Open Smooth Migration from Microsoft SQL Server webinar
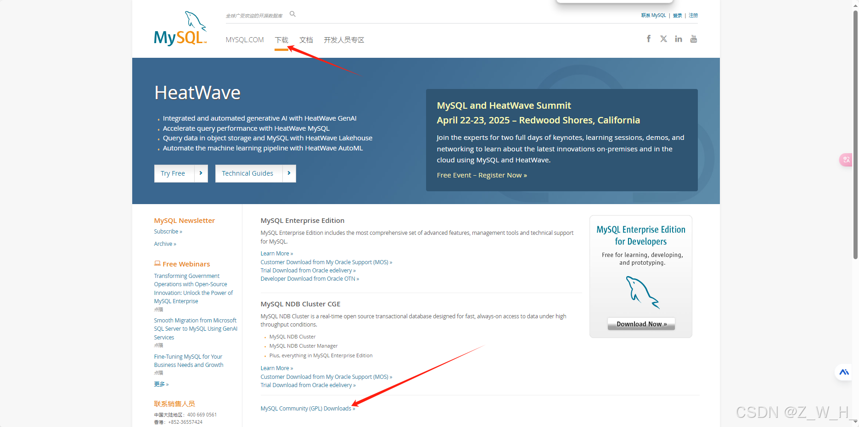 click(x=196, y=329)
